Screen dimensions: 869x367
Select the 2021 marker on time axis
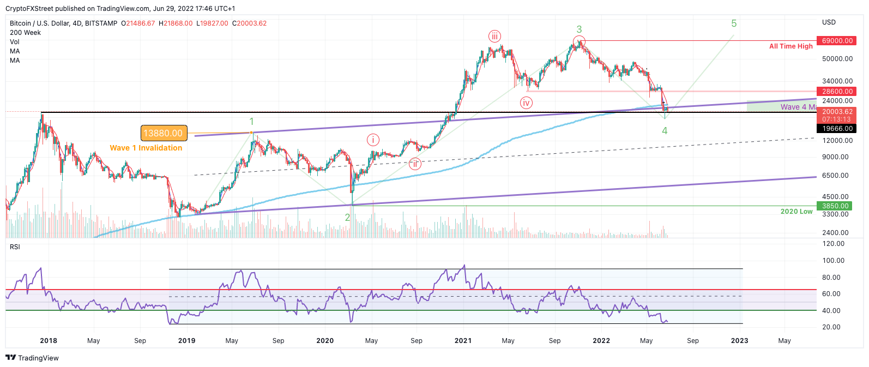click(x=463, y=341)
